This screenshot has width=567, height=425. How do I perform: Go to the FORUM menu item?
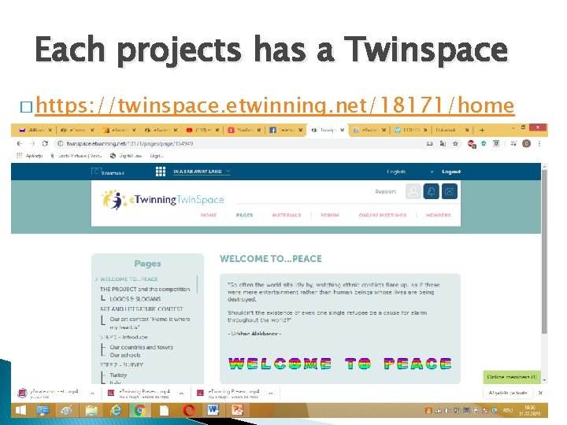tap(330, 215)
